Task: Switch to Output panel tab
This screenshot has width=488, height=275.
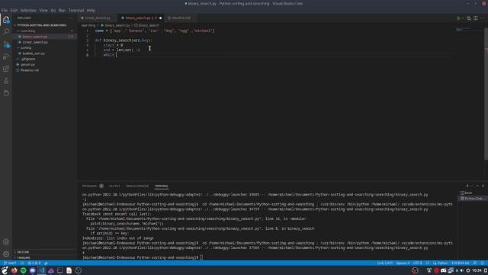Action: coord(114,186)
